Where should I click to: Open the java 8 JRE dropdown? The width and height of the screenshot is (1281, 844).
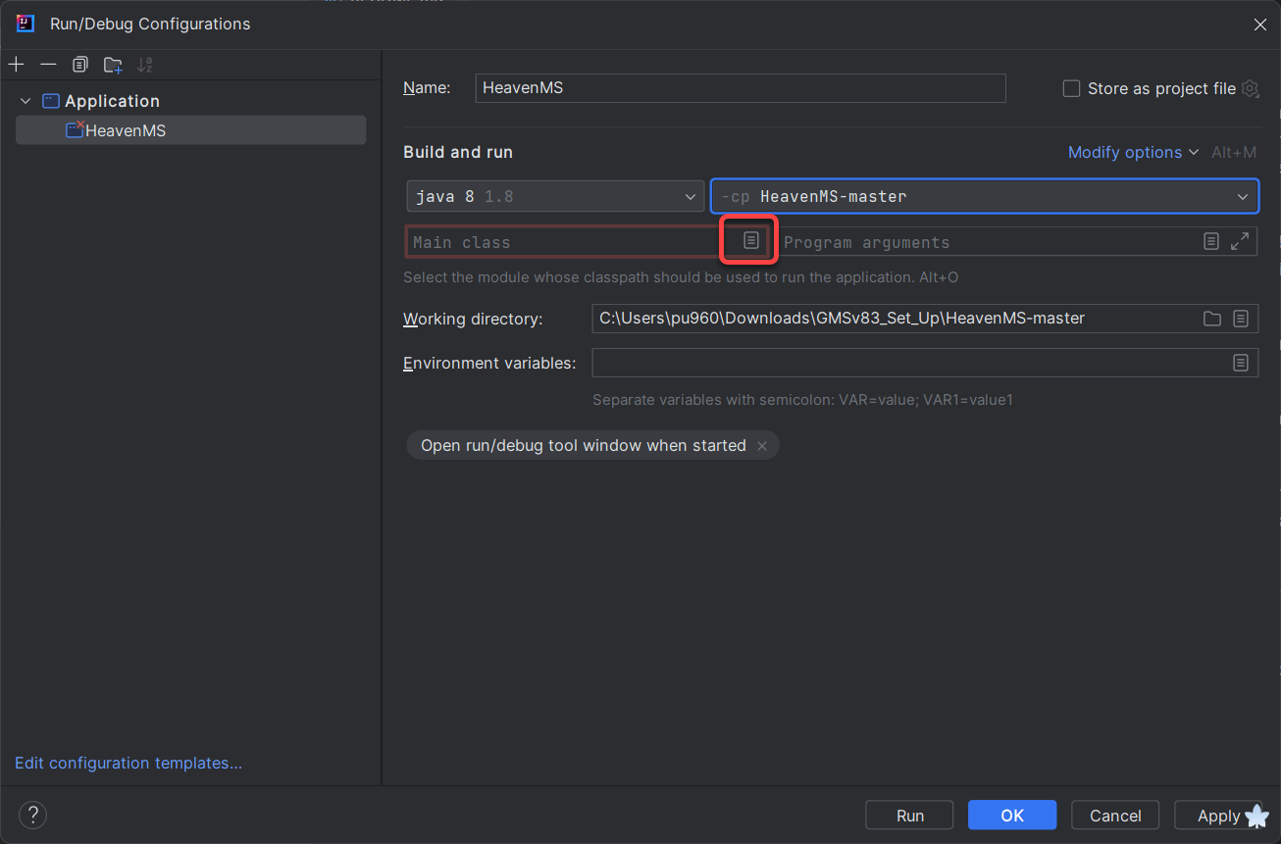pyautogui.click(x=555, y=196)
